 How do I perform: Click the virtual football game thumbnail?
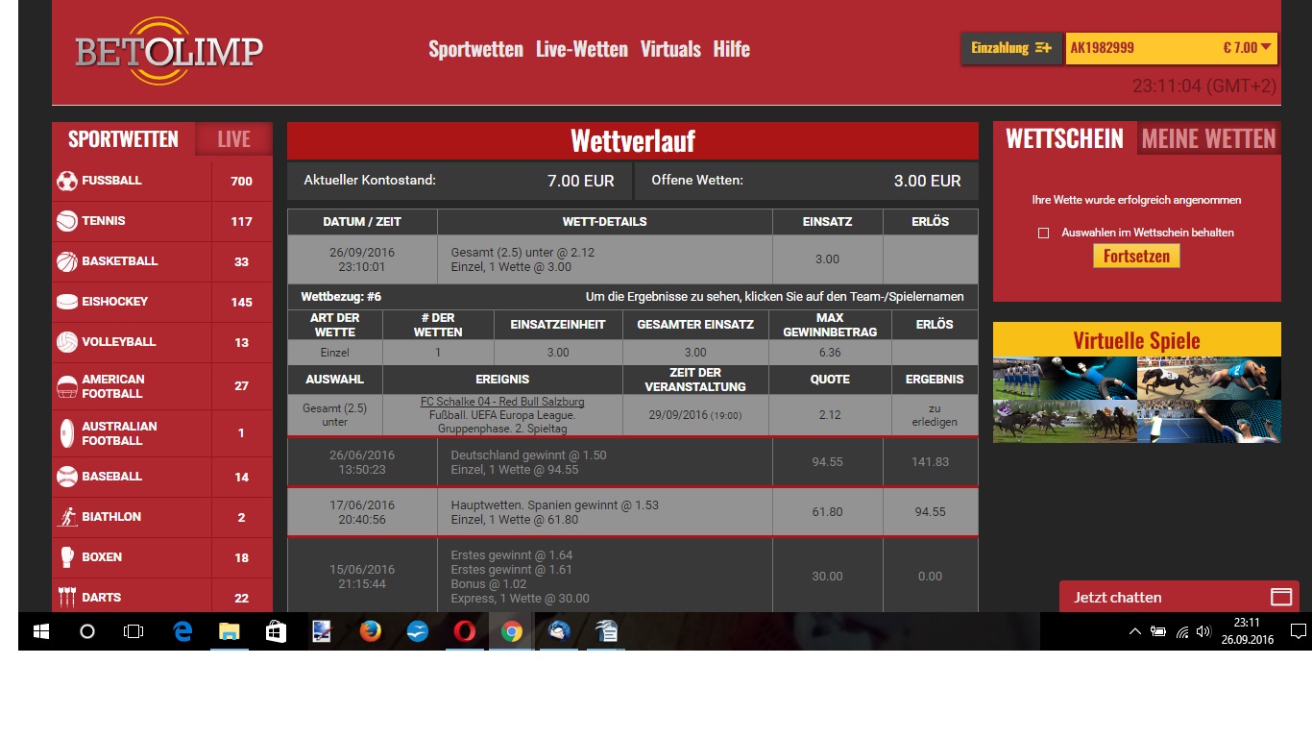point(1065,379)
